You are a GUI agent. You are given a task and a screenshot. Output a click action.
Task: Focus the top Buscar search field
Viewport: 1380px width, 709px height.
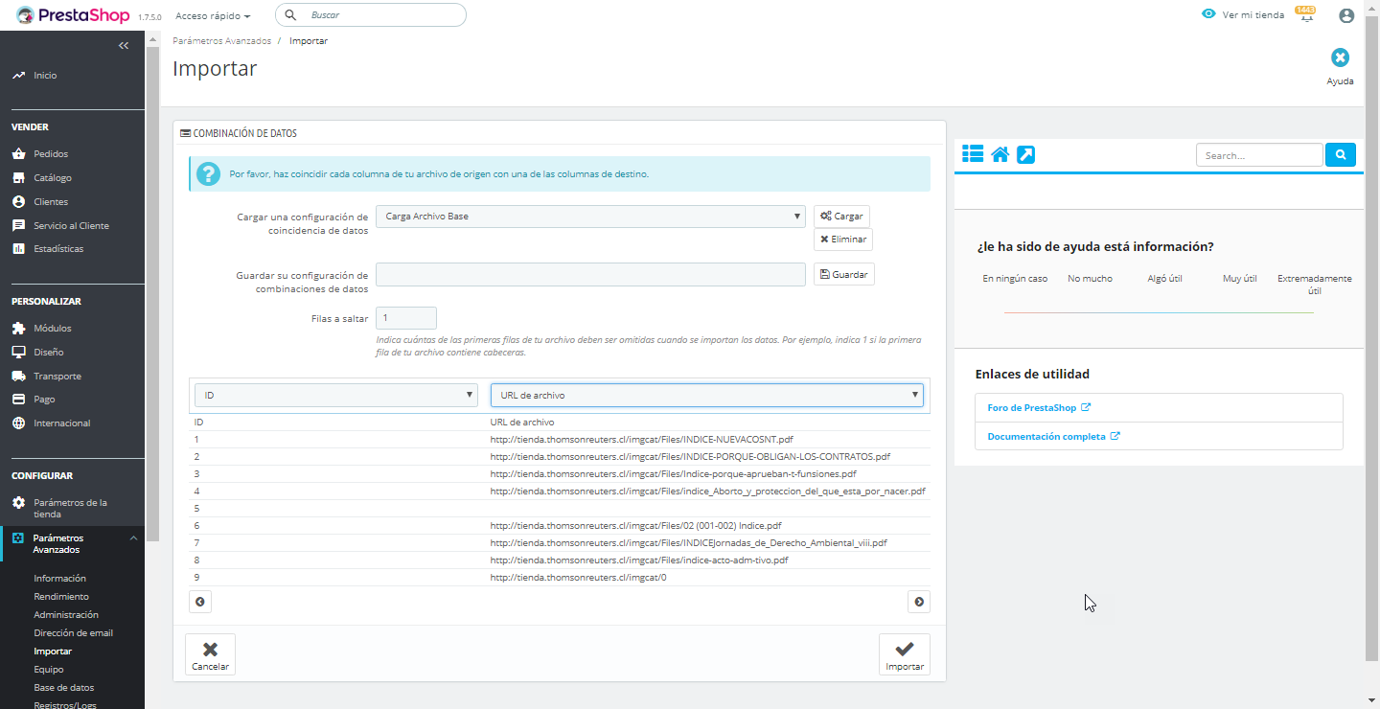pos(371,15)
